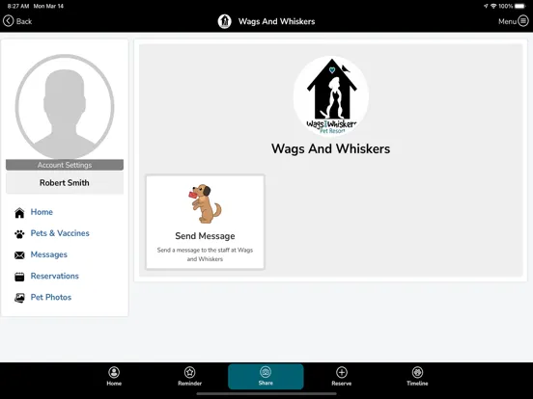Click 'Send a message to the staff' description
This screenshot has width=533, height=399.
[x=205, y=254]
